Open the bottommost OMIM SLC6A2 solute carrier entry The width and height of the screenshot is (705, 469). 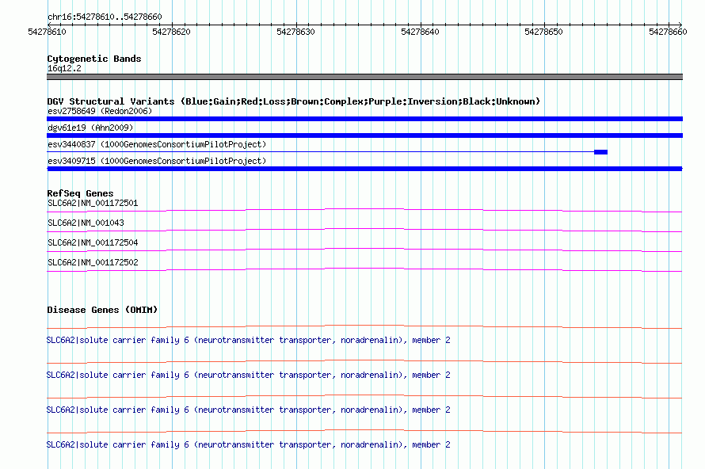click(248, 444)
